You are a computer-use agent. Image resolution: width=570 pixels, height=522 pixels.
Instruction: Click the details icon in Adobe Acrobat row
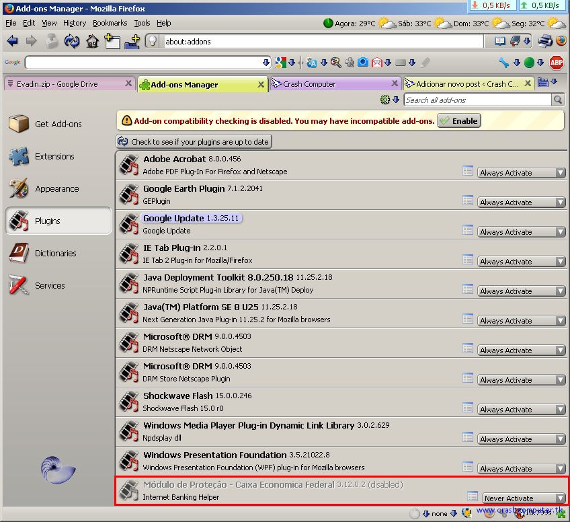click(x=468, y=171)
